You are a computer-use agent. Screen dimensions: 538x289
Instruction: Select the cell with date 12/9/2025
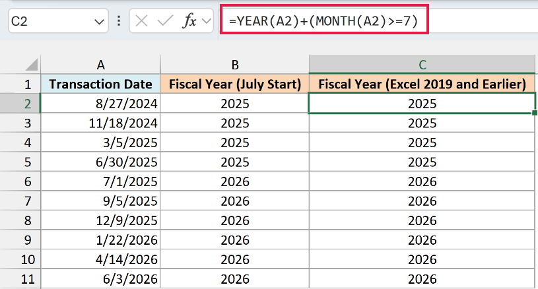tap(100, 220)
